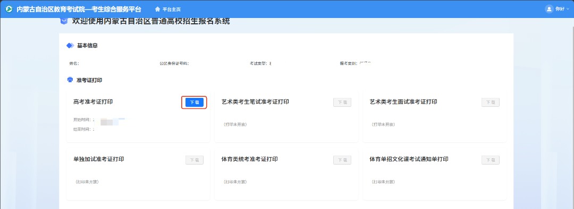Select the 体育单招文化课考试通知单打印 title

409,159
